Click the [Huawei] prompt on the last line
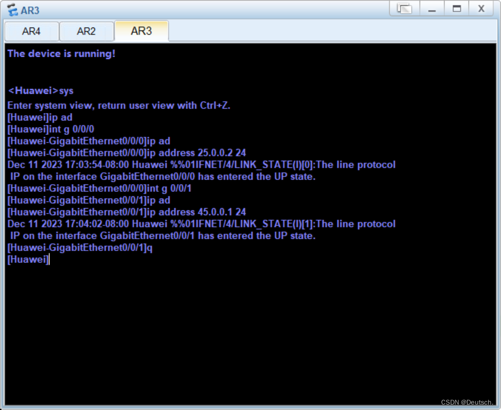 (x=28, y=260)
